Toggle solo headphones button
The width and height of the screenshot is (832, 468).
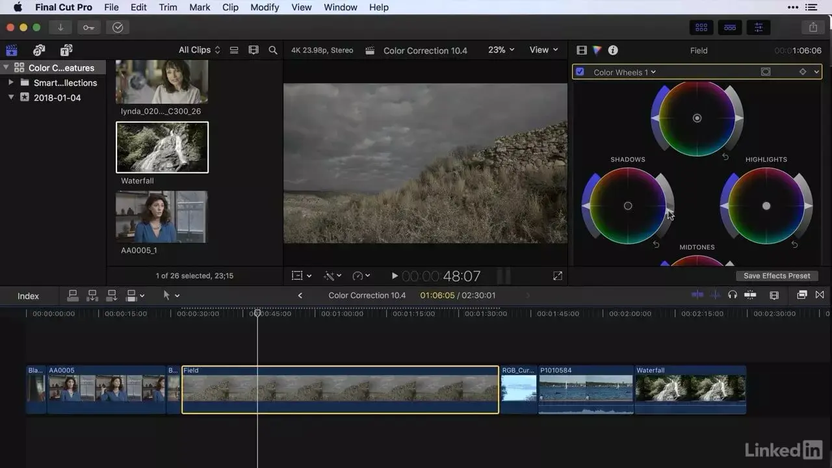coord(733,295)
